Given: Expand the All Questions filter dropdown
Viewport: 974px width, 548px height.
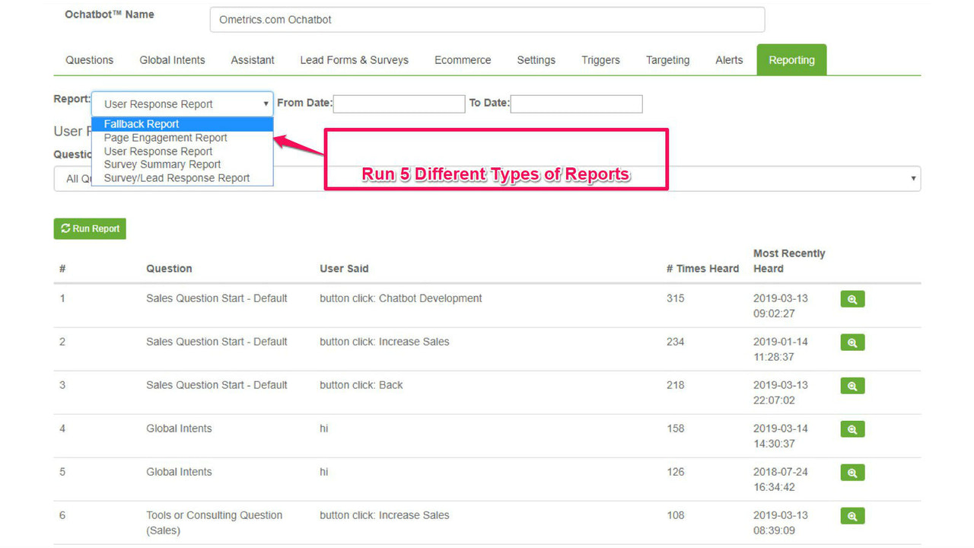Looking at the screenshot, I should (912, 178).
